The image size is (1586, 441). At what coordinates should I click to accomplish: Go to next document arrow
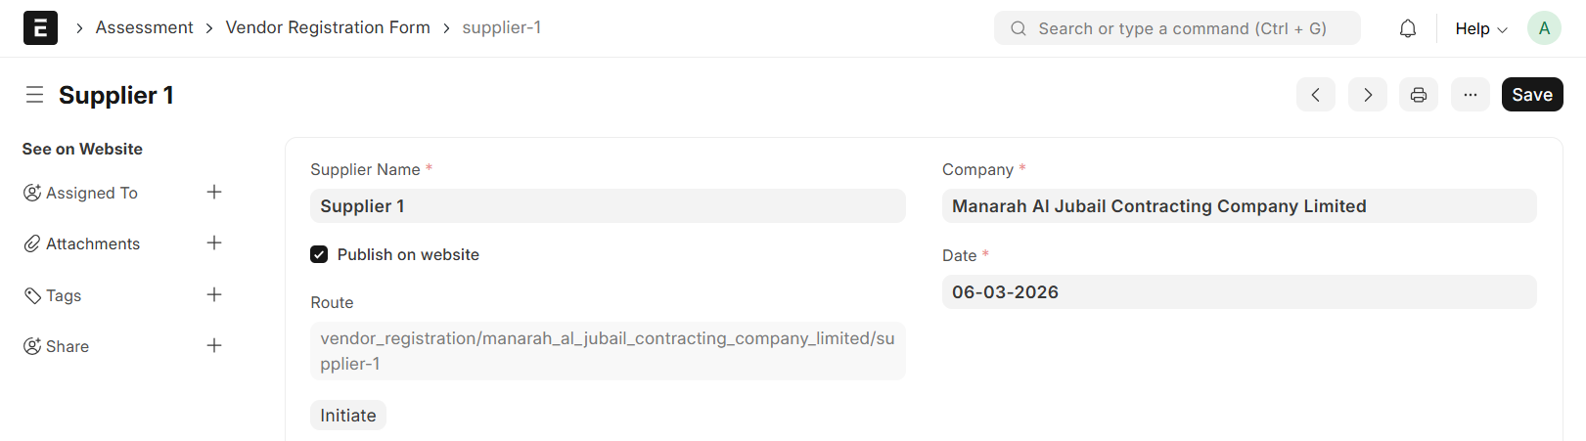[x=1367, y=95]
